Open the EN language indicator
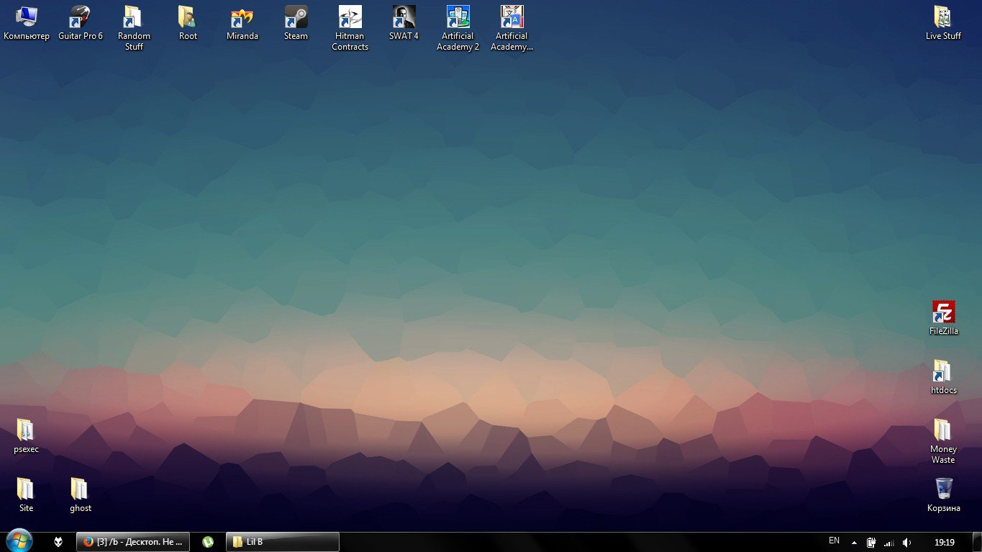Viewport: 982px width, 552px height. pyautogui.click(x=834, y=541)
